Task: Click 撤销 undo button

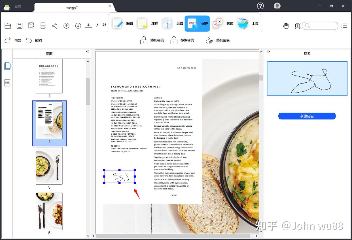Action: (x=34, y=40)
